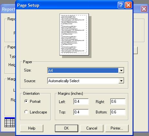149x136 pixels.
Task: Open the paper Size dropdown arrow
Action: tap(121, 71)
